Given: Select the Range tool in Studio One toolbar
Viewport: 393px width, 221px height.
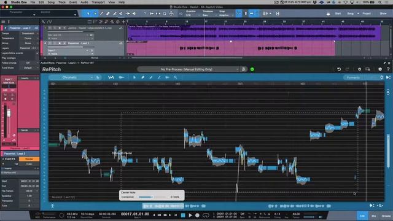Looking at the screenshot, I should click(95, 14).
